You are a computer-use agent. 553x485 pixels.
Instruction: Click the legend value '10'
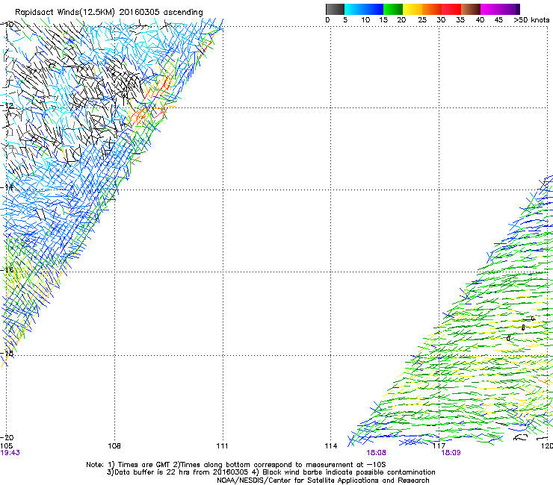365,20
